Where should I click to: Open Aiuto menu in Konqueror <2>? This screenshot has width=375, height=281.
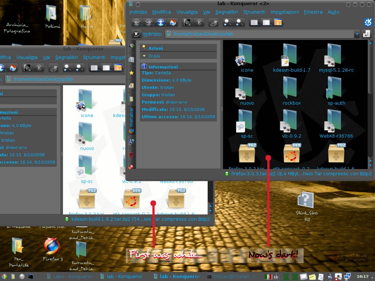(333, 12)
